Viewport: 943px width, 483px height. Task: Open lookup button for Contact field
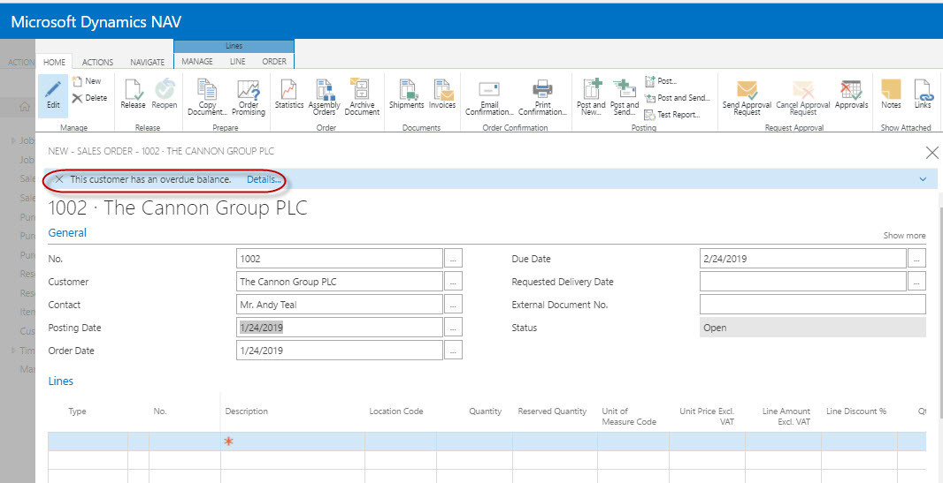click(x=453, y=305)
